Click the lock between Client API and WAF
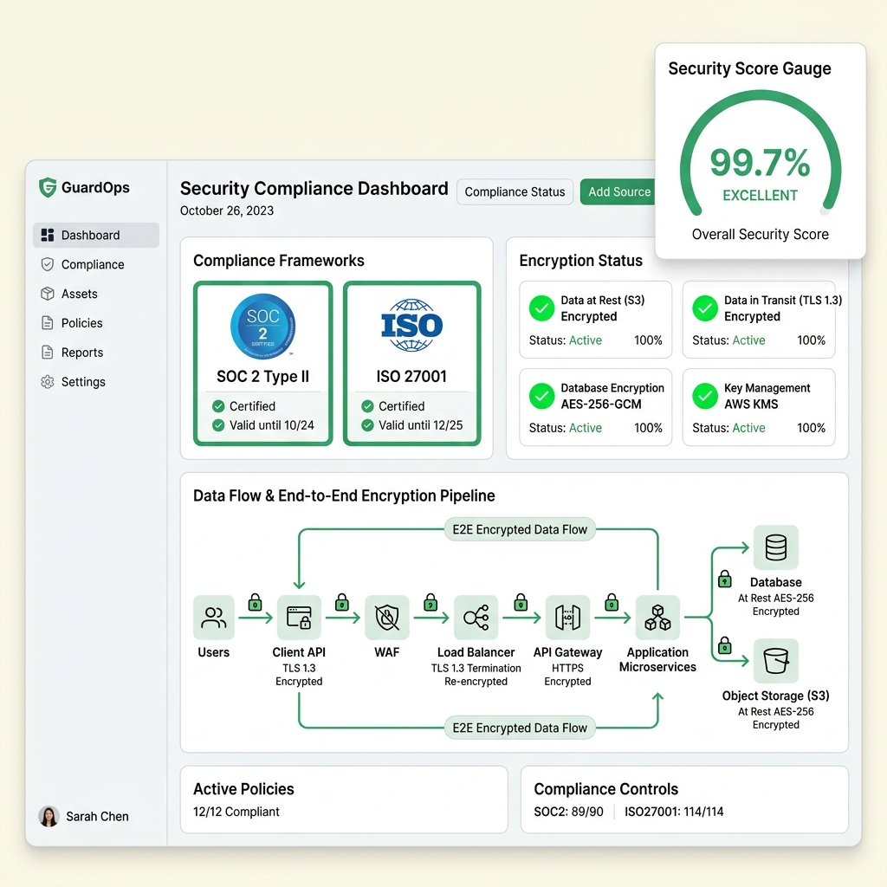 click(x=341, y=602)
